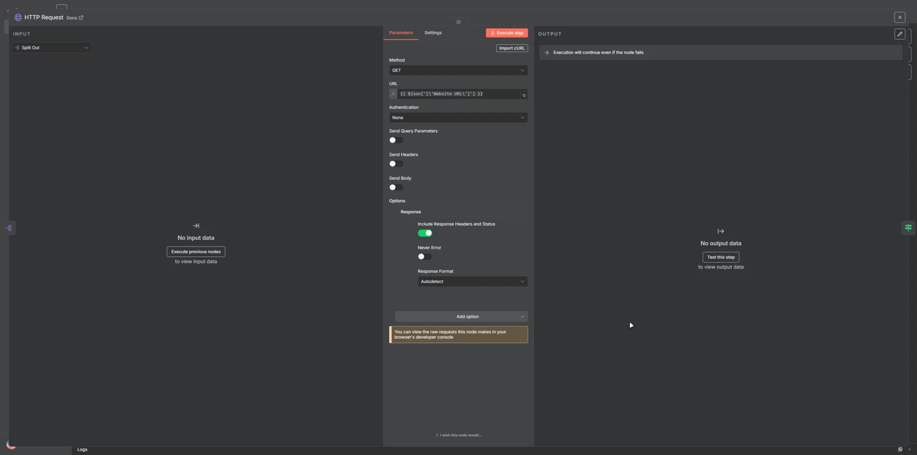Click the green next node icon on right edge
This screenshot has width=917, height=455.
[908, 228]
